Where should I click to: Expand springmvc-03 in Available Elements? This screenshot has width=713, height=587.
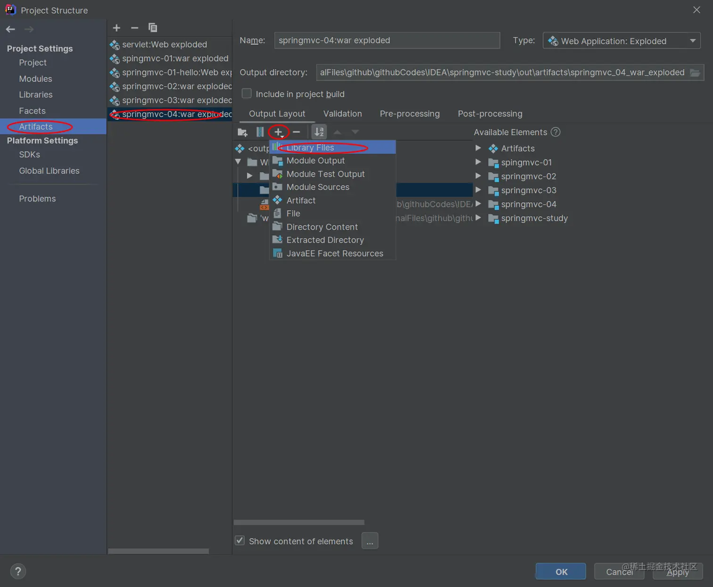click(478, 190)
